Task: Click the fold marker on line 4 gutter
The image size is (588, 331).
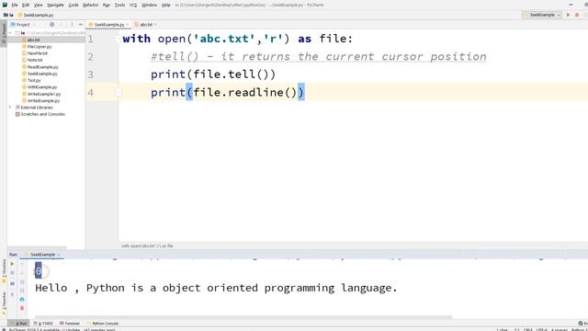Action: point(118,92)
